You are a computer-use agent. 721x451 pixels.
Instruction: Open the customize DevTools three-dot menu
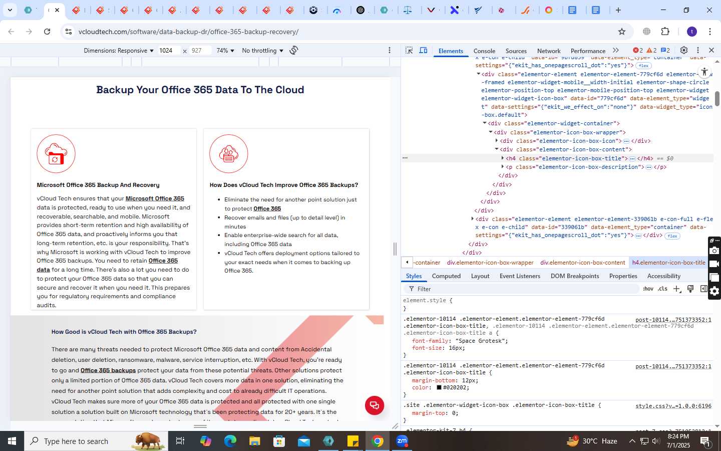coord(698,50)
